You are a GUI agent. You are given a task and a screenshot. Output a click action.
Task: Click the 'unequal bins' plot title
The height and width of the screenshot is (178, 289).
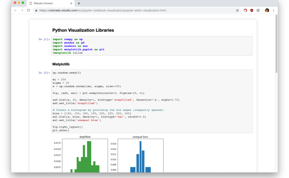tap(140, 137)
